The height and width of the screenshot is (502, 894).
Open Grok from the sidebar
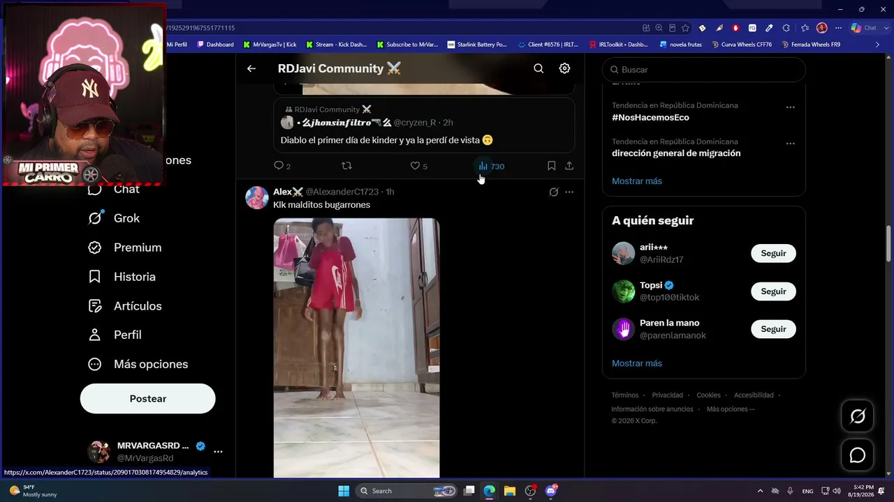point(114,218)
